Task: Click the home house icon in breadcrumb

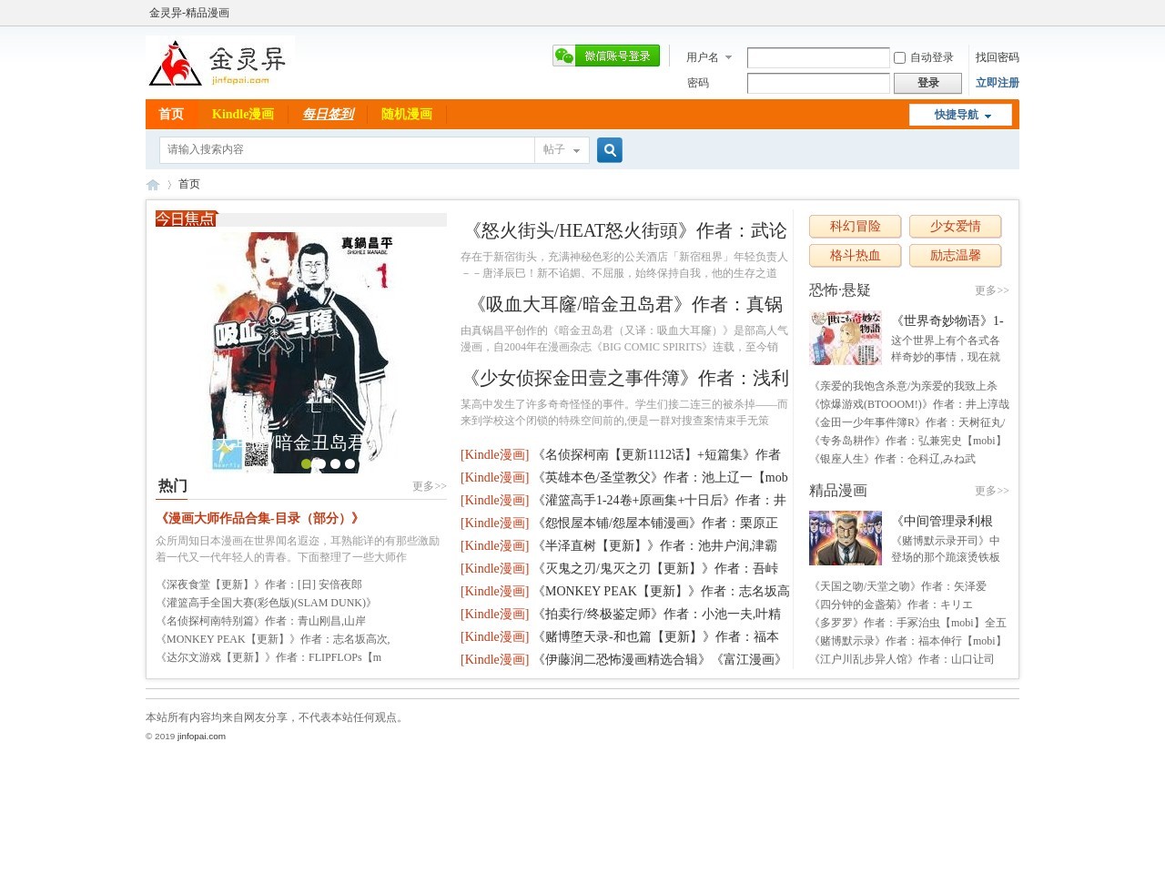Action: coord(153,184)
